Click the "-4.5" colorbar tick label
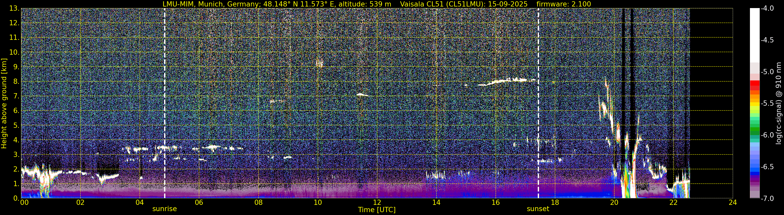The image size is (784, 215). (767, 40)
